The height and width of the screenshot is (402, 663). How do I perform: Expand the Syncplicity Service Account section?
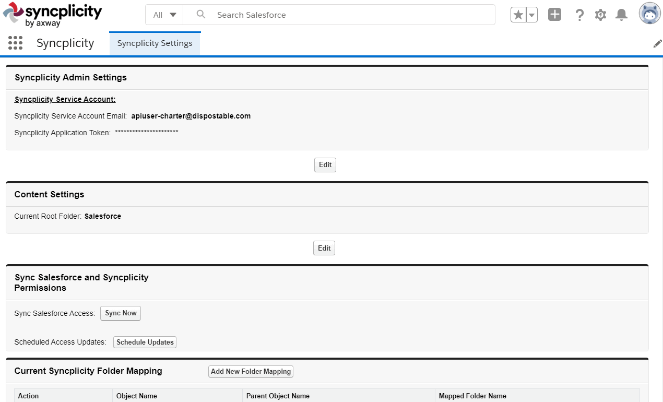(64, 99)
